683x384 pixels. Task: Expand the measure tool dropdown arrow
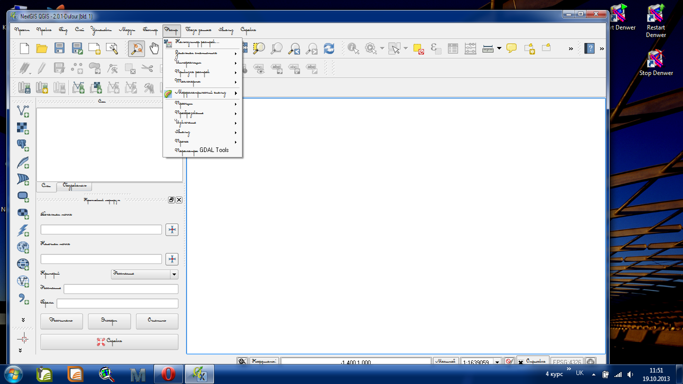pos(499,48)
